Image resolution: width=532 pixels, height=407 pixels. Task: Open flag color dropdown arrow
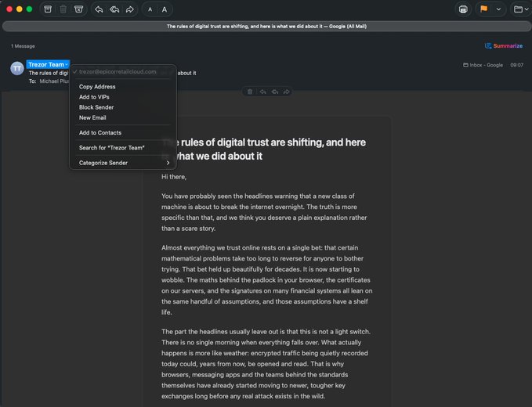pyautogui.click(x=498, y=9)
